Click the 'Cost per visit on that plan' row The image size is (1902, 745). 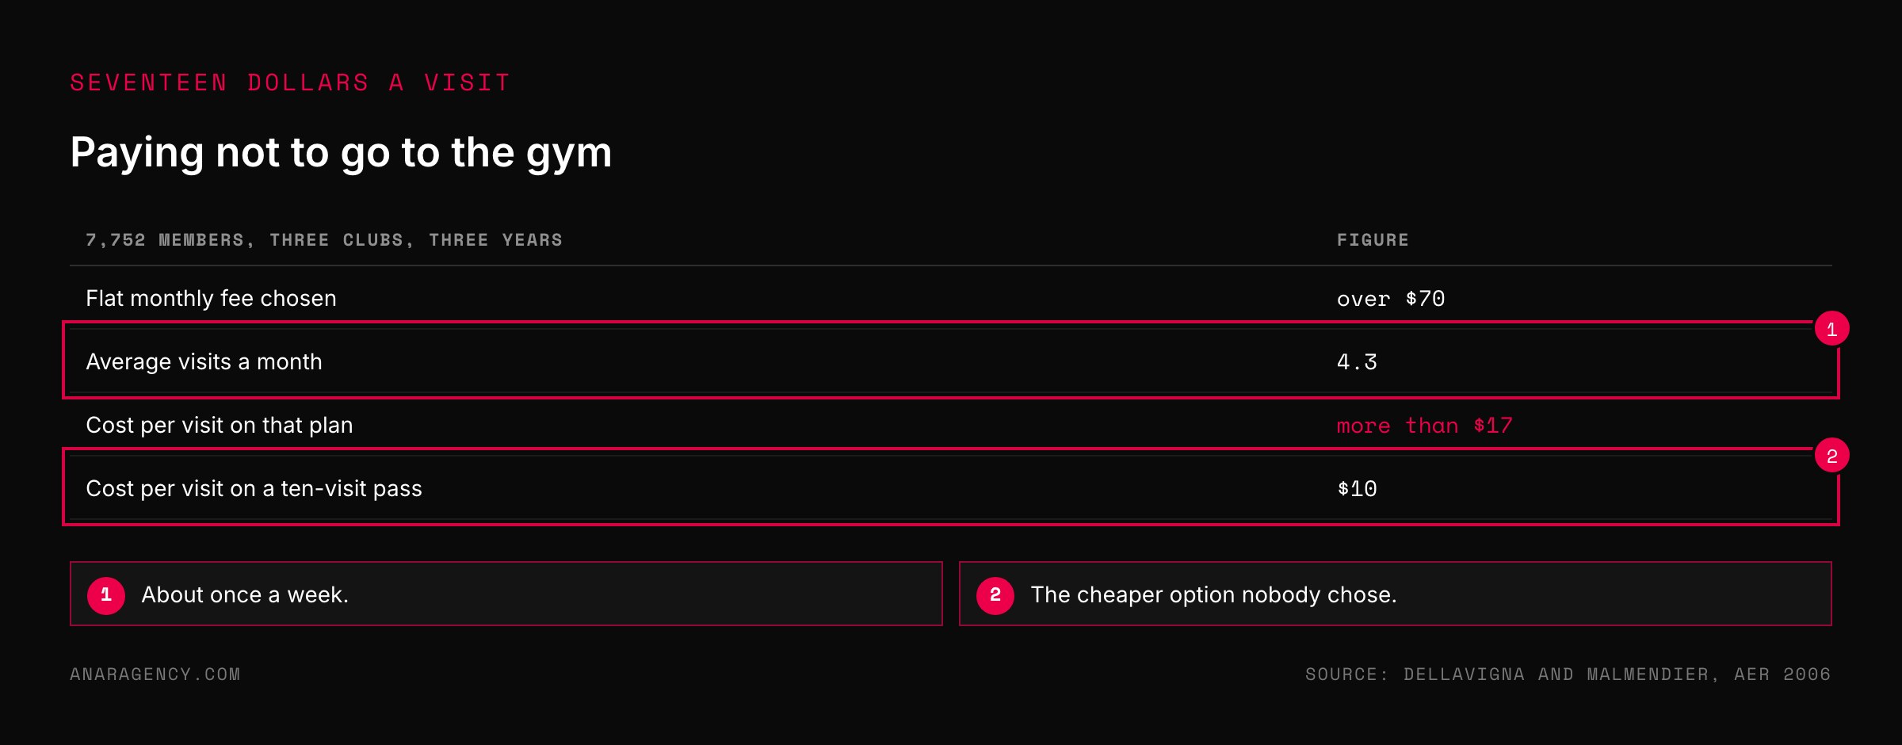951,425
